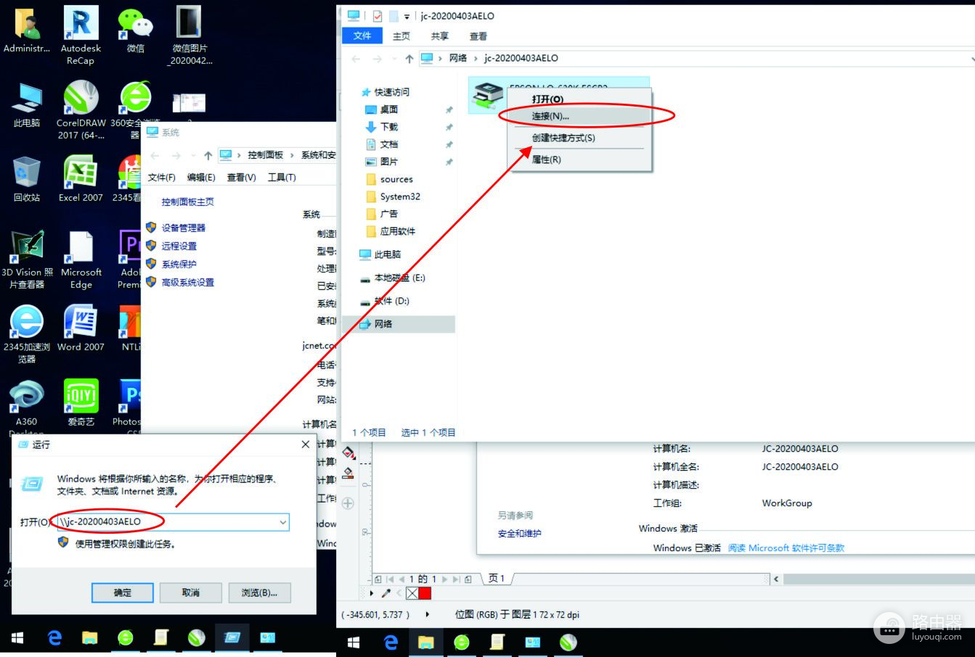Open the 微信 desktop shortcut
The width and height of the screenshot is (975, 657).
point(135,30)
